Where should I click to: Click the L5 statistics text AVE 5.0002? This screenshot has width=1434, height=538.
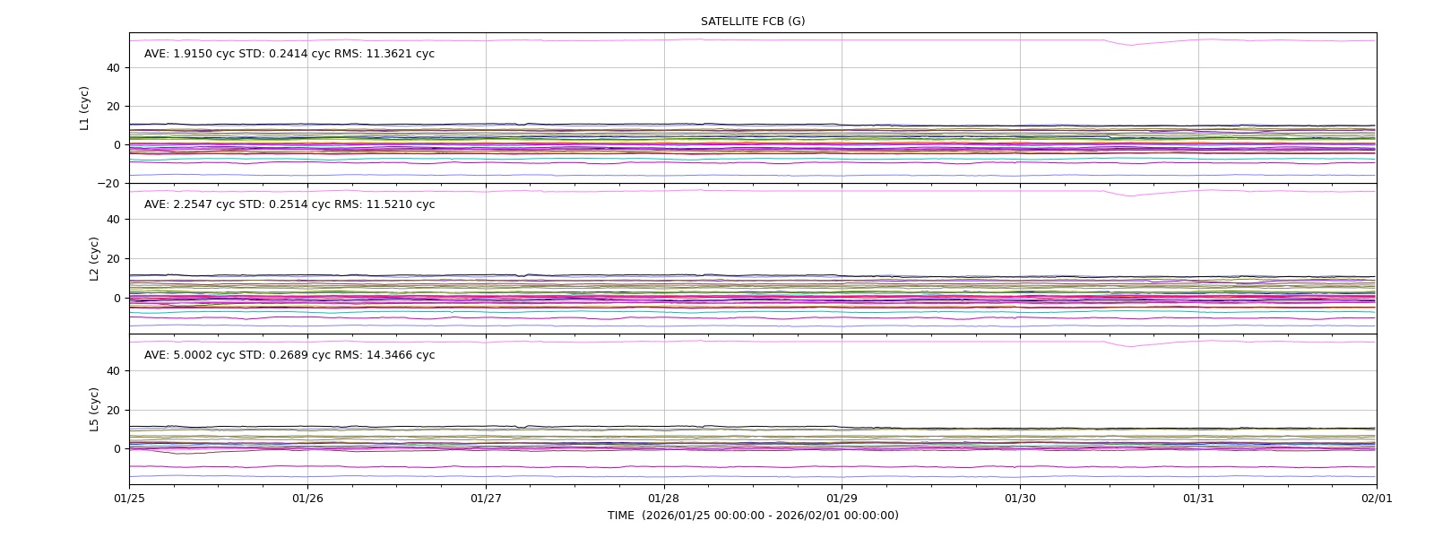pyautogui.click(x=289, y=355)
